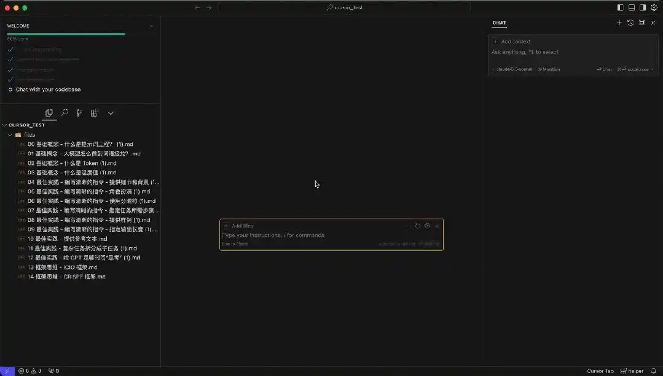Viewport: 663px width, 376px height.
Task: Open the additional views chevron dropdown
Action: (111, 113)
